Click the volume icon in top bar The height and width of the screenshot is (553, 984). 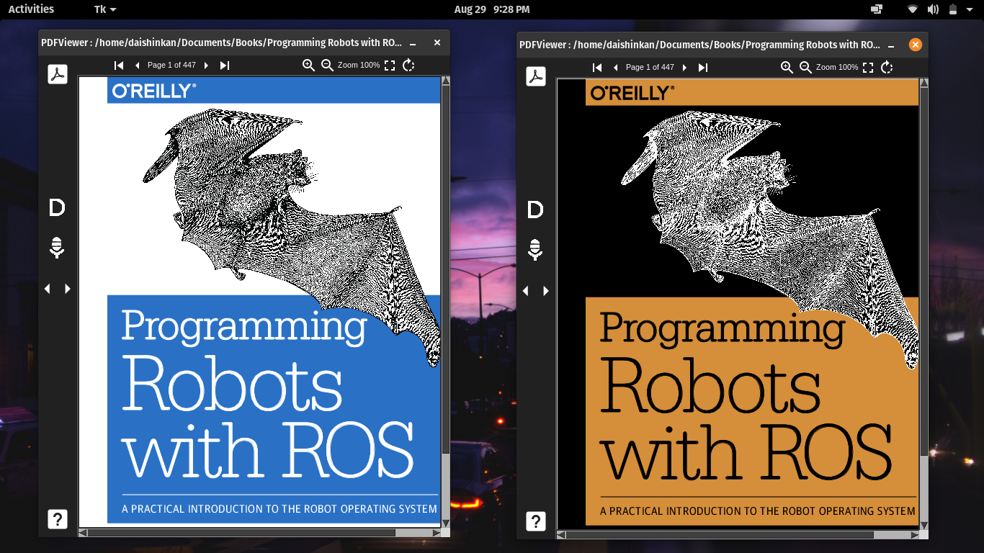tap(933, 9)
